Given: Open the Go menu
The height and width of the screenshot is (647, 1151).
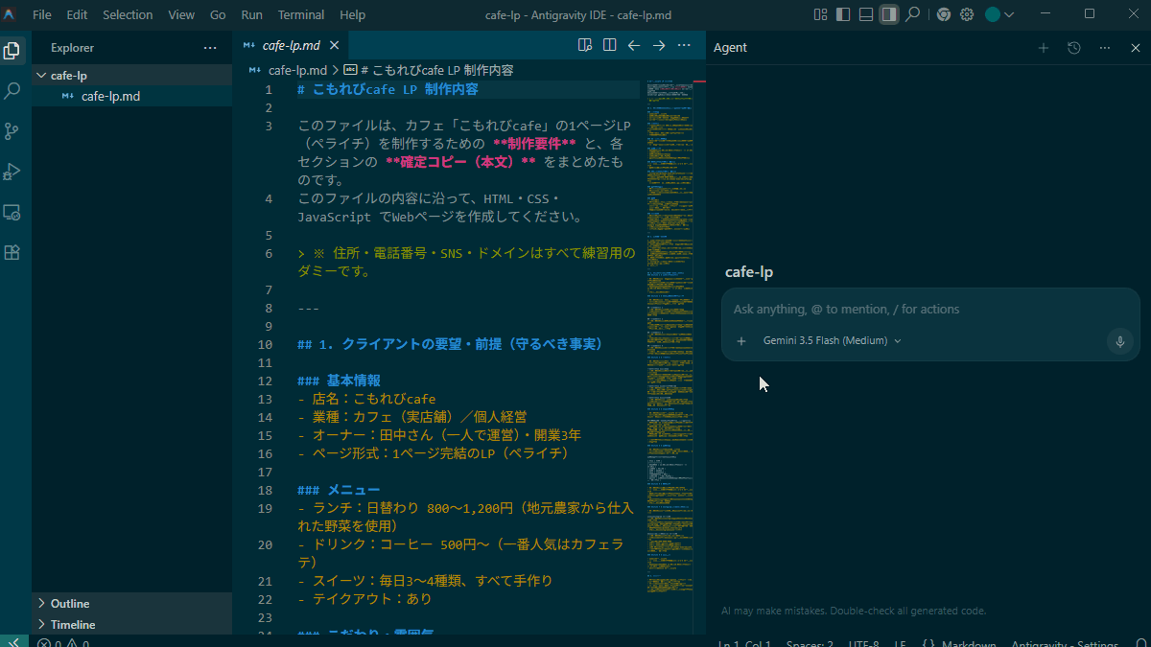Looking at the screenshot, I should pyautogui.click(x=218, y=14).
